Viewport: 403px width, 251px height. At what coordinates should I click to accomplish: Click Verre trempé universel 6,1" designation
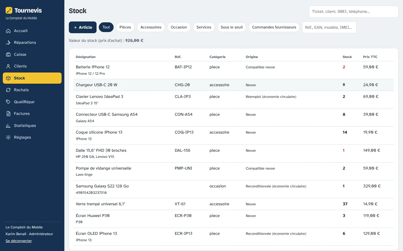pos(100,204)
